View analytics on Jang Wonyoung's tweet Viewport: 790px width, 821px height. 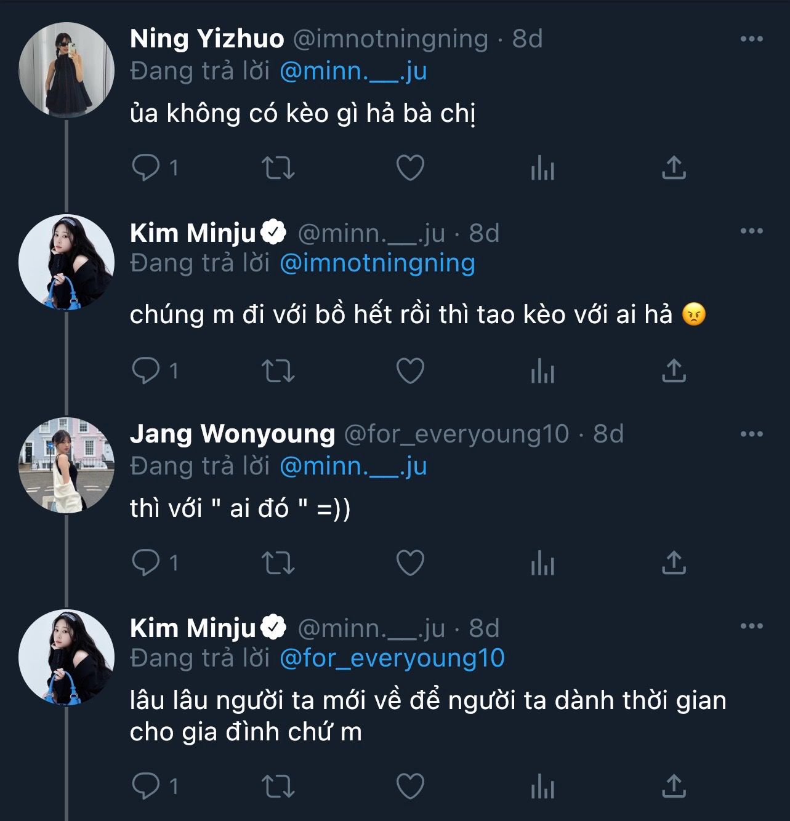542,563
